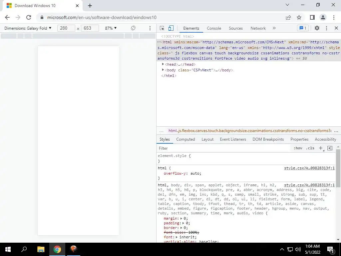
Task: Open the one-issue messages badge
Action: [303, 28]
